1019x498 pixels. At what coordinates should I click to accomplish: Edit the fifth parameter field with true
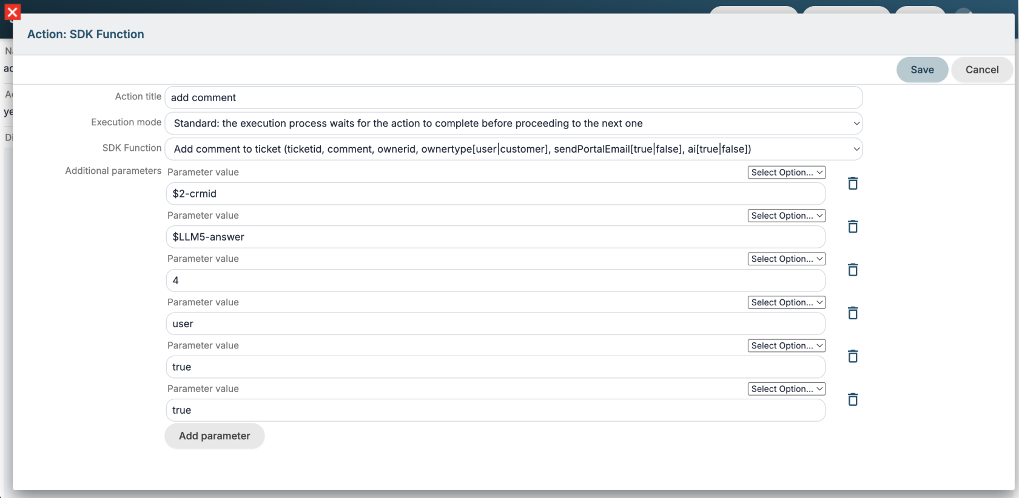pyautogui.click(x=496, y=367)
